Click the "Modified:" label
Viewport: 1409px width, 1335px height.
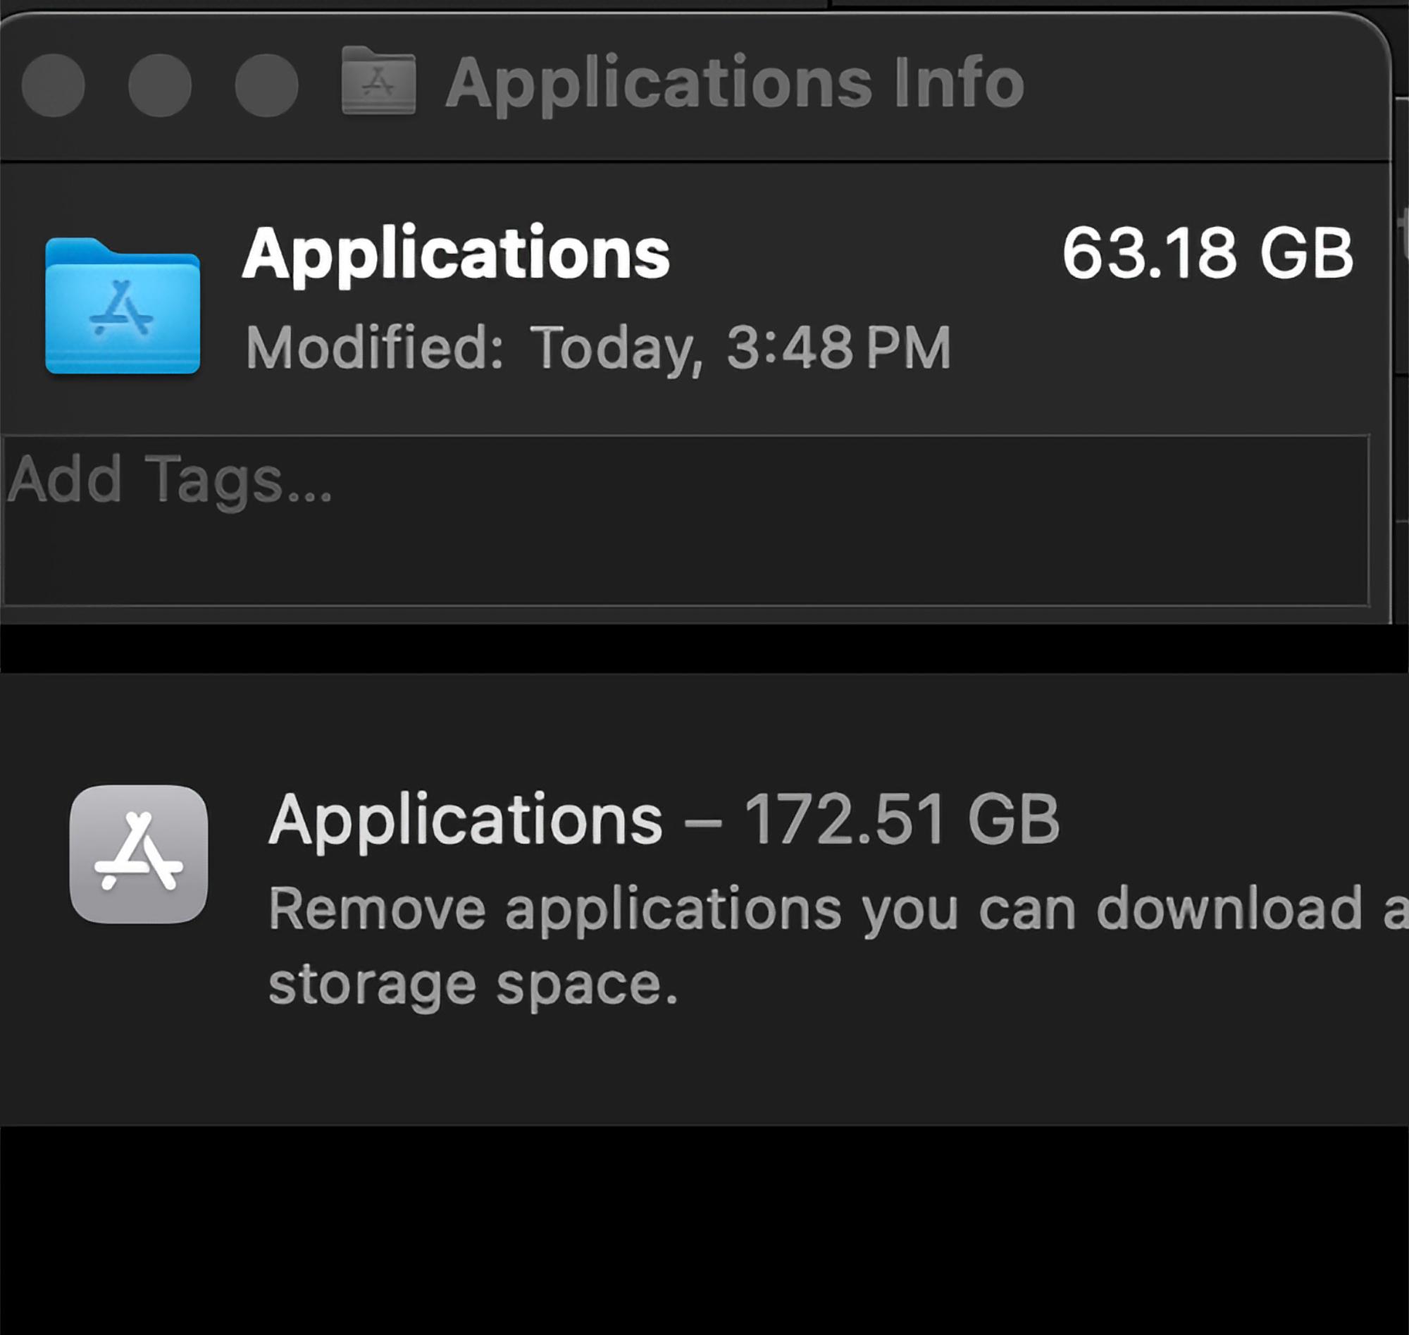pyautogui.click(x=375, y=348)
